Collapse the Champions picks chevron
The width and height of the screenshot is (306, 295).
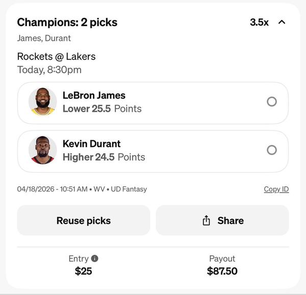pos(282,22)
